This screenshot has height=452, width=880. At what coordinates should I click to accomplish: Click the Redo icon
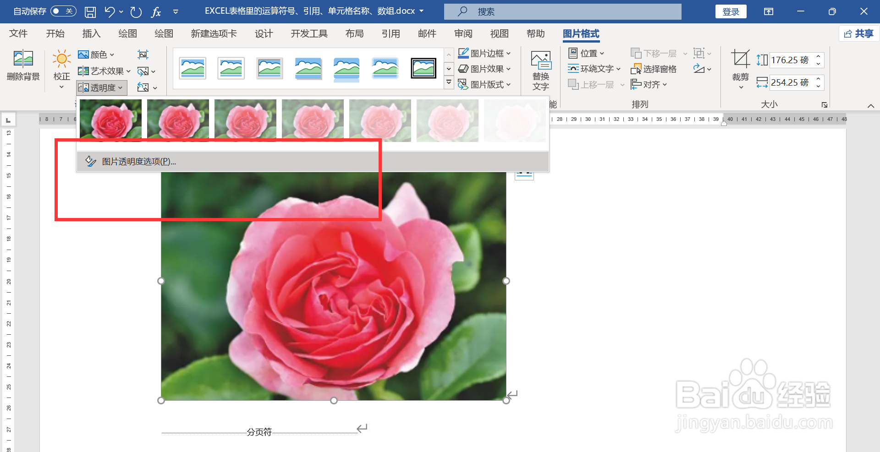pos(136,11)
